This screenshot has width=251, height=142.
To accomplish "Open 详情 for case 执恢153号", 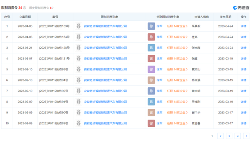I will 243,26.
